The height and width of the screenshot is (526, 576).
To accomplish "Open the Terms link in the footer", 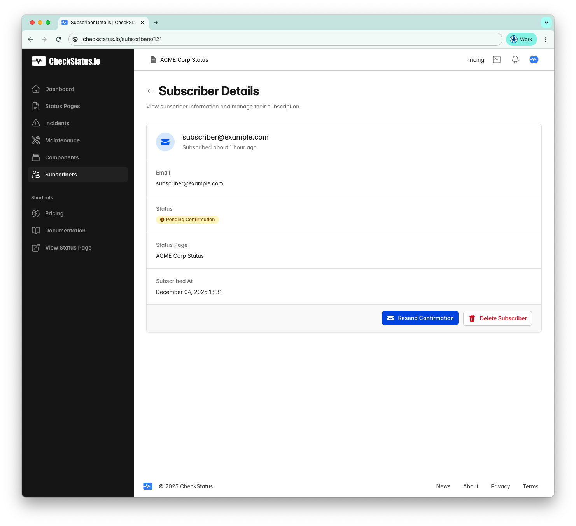I will [530, 486].
